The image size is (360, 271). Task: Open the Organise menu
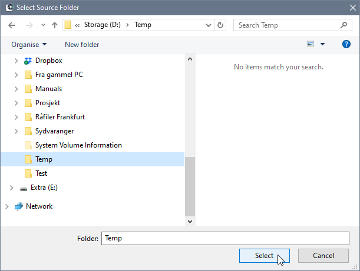[x=29, y=44]
